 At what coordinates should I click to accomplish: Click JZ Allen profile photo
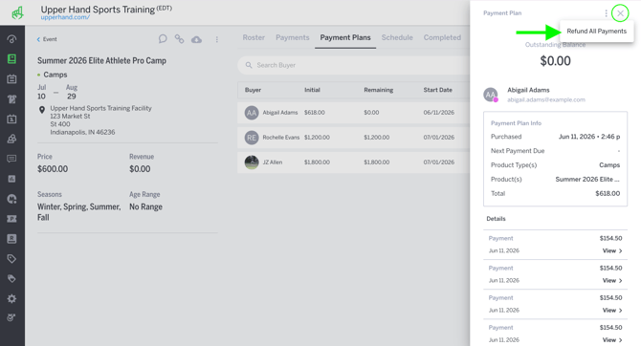(252, 162)
